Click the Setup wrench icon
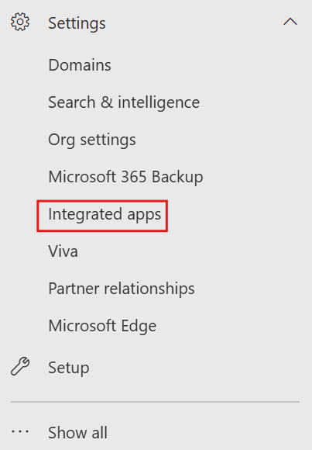 (x=20, y=366)
